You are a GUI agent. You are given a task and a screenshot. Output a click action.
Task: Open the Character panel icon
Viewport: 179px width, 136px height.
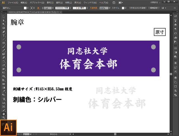175,72
